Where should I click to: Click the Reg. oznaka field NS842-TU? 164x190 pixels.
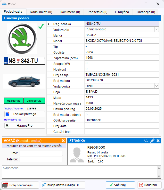coord(122,24)
